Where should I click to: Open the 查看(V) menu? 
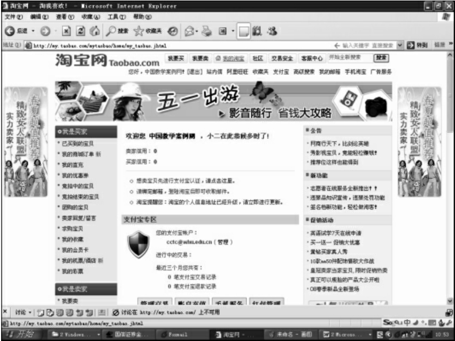click(x=65, y=17)
